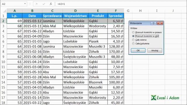Click the 'Sprzedawca' header cell

(52, 16)
